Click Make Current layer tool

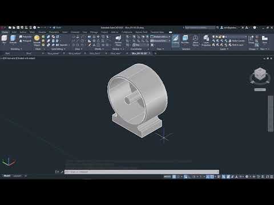(x=237, y=41)
